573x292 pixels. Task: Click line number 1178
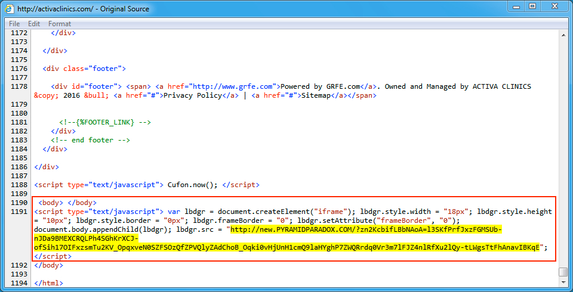pos(19,86)
